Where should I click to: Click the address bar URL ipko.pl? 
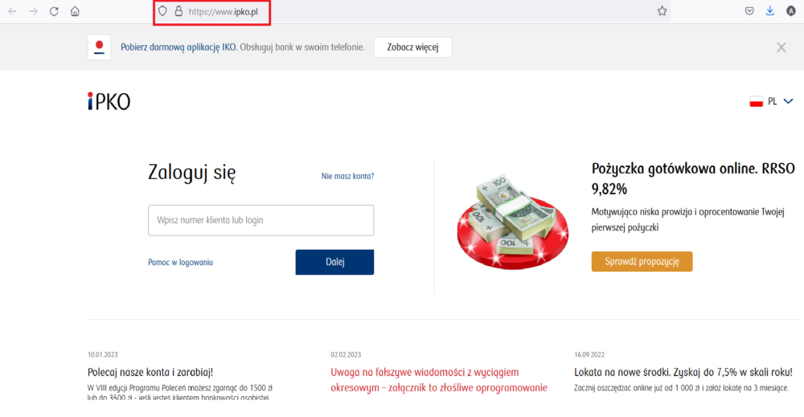[223, 12]
